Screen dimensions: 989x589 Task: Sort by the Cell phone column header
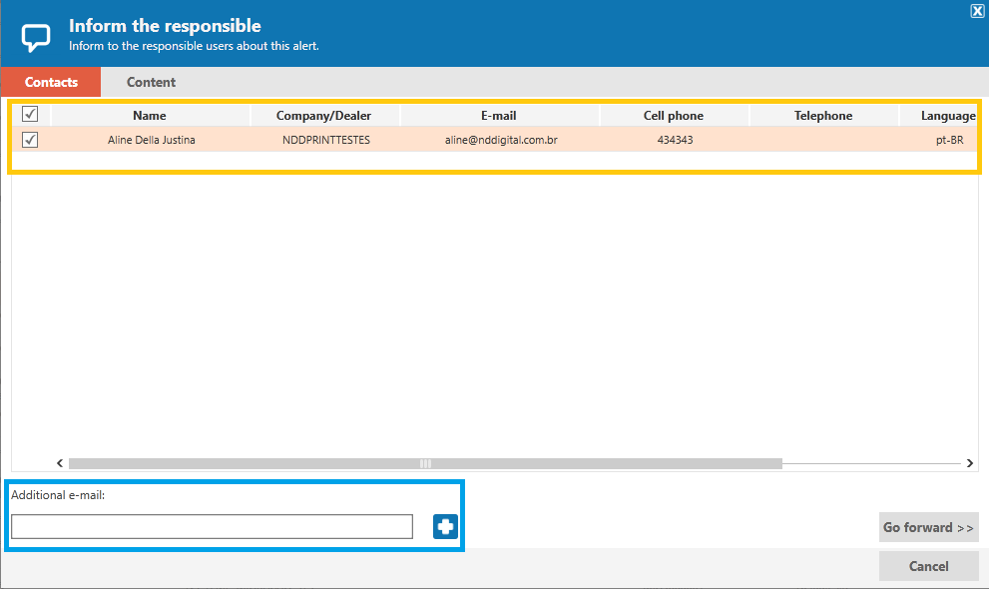pos(673,116)
